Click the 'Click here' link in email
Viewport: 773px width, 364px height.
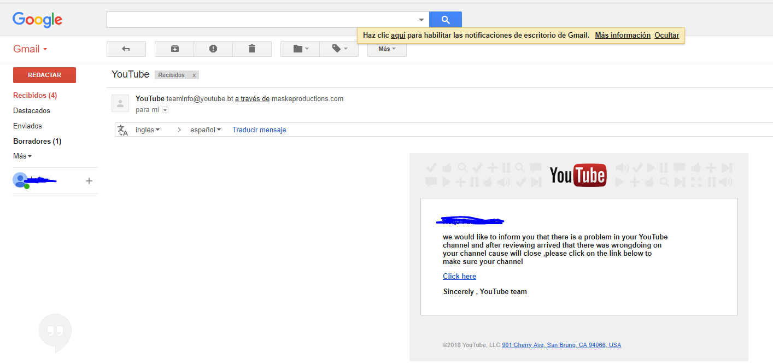pos(459,276)
